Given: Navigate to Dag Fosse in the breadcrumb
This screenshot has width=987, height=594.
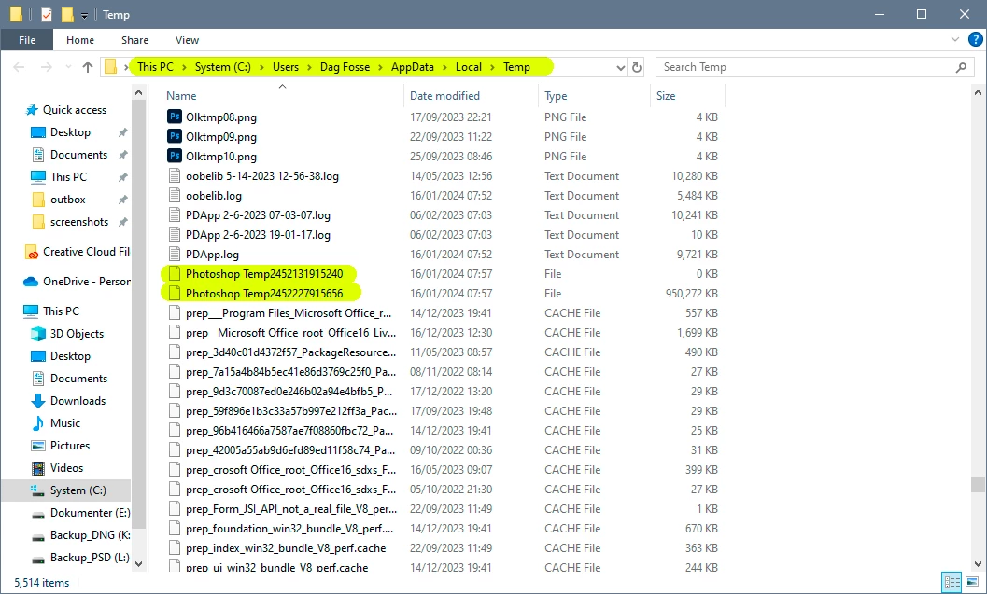Looking at the screenshot, I should pos(345,66).
